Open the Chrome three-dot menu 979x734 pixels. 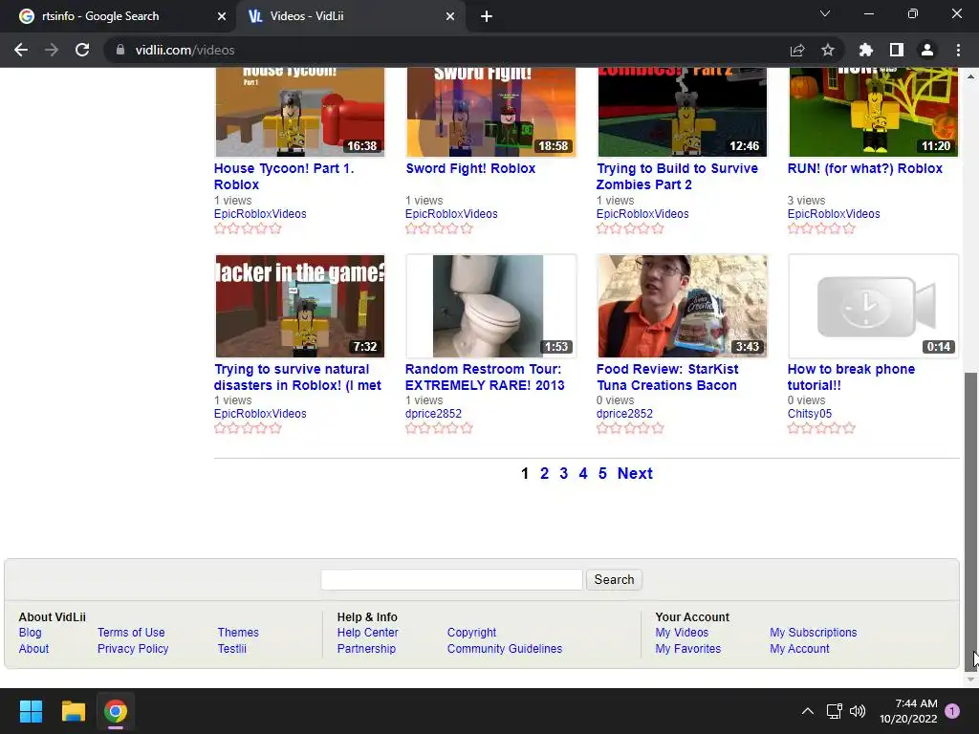tap(958, 50)
